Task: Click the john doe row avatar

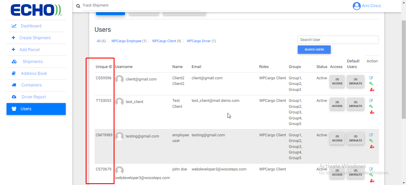Action: 120,170
